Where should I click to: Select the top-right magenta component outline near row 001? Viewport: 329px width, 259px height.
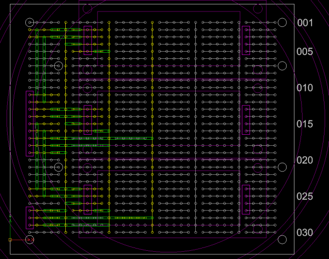tap(246, 39)
